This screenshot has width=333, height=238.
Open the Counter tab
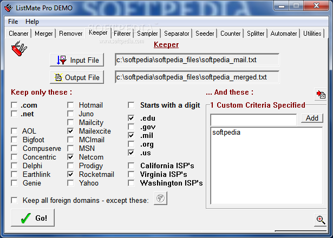(x=231, y=34)
